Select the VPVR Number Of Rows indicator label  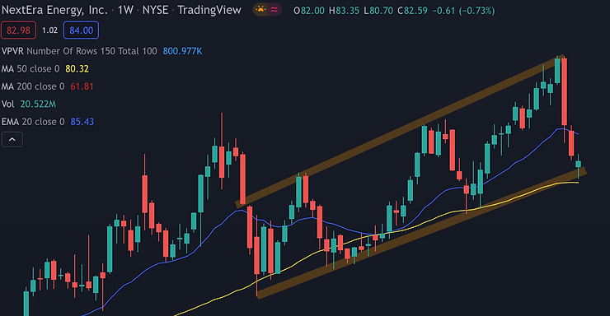[x=79, y=51]
